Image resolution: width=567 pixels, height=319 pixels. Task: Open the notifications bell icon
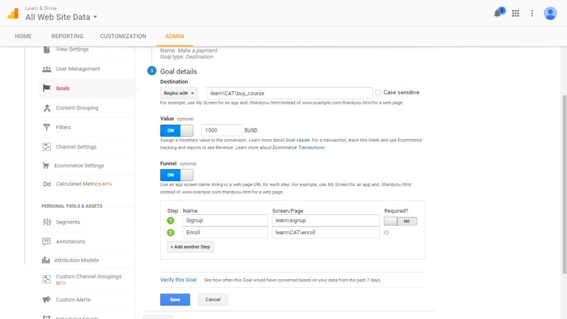[x=498, y=13]
